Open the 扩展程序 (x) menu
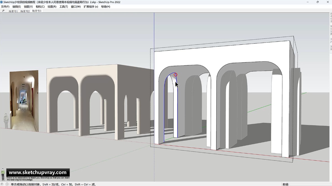Screen dimensions: 332x186 [x=91, y=7]
